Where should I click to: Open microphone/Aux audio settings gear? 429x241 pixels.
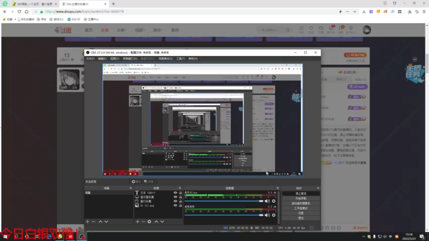coord(273,201)
